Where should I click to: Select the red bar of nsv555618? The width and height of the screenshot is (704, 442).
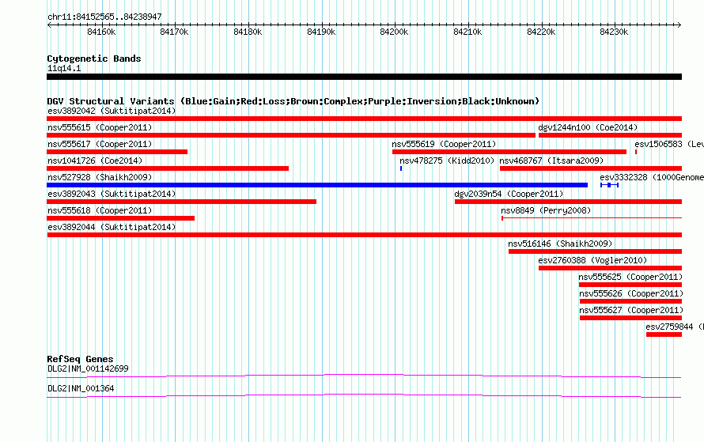120,218
